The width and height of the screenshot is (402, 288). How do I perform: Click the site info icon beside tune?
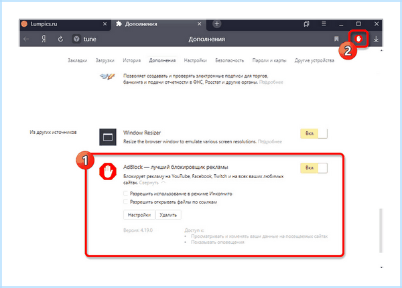(x=76, y=39)
